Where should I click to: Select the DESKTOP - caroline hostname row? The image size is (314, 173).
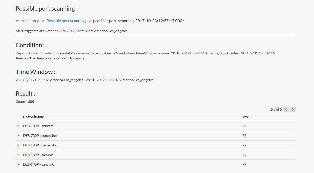pos(38,164)
